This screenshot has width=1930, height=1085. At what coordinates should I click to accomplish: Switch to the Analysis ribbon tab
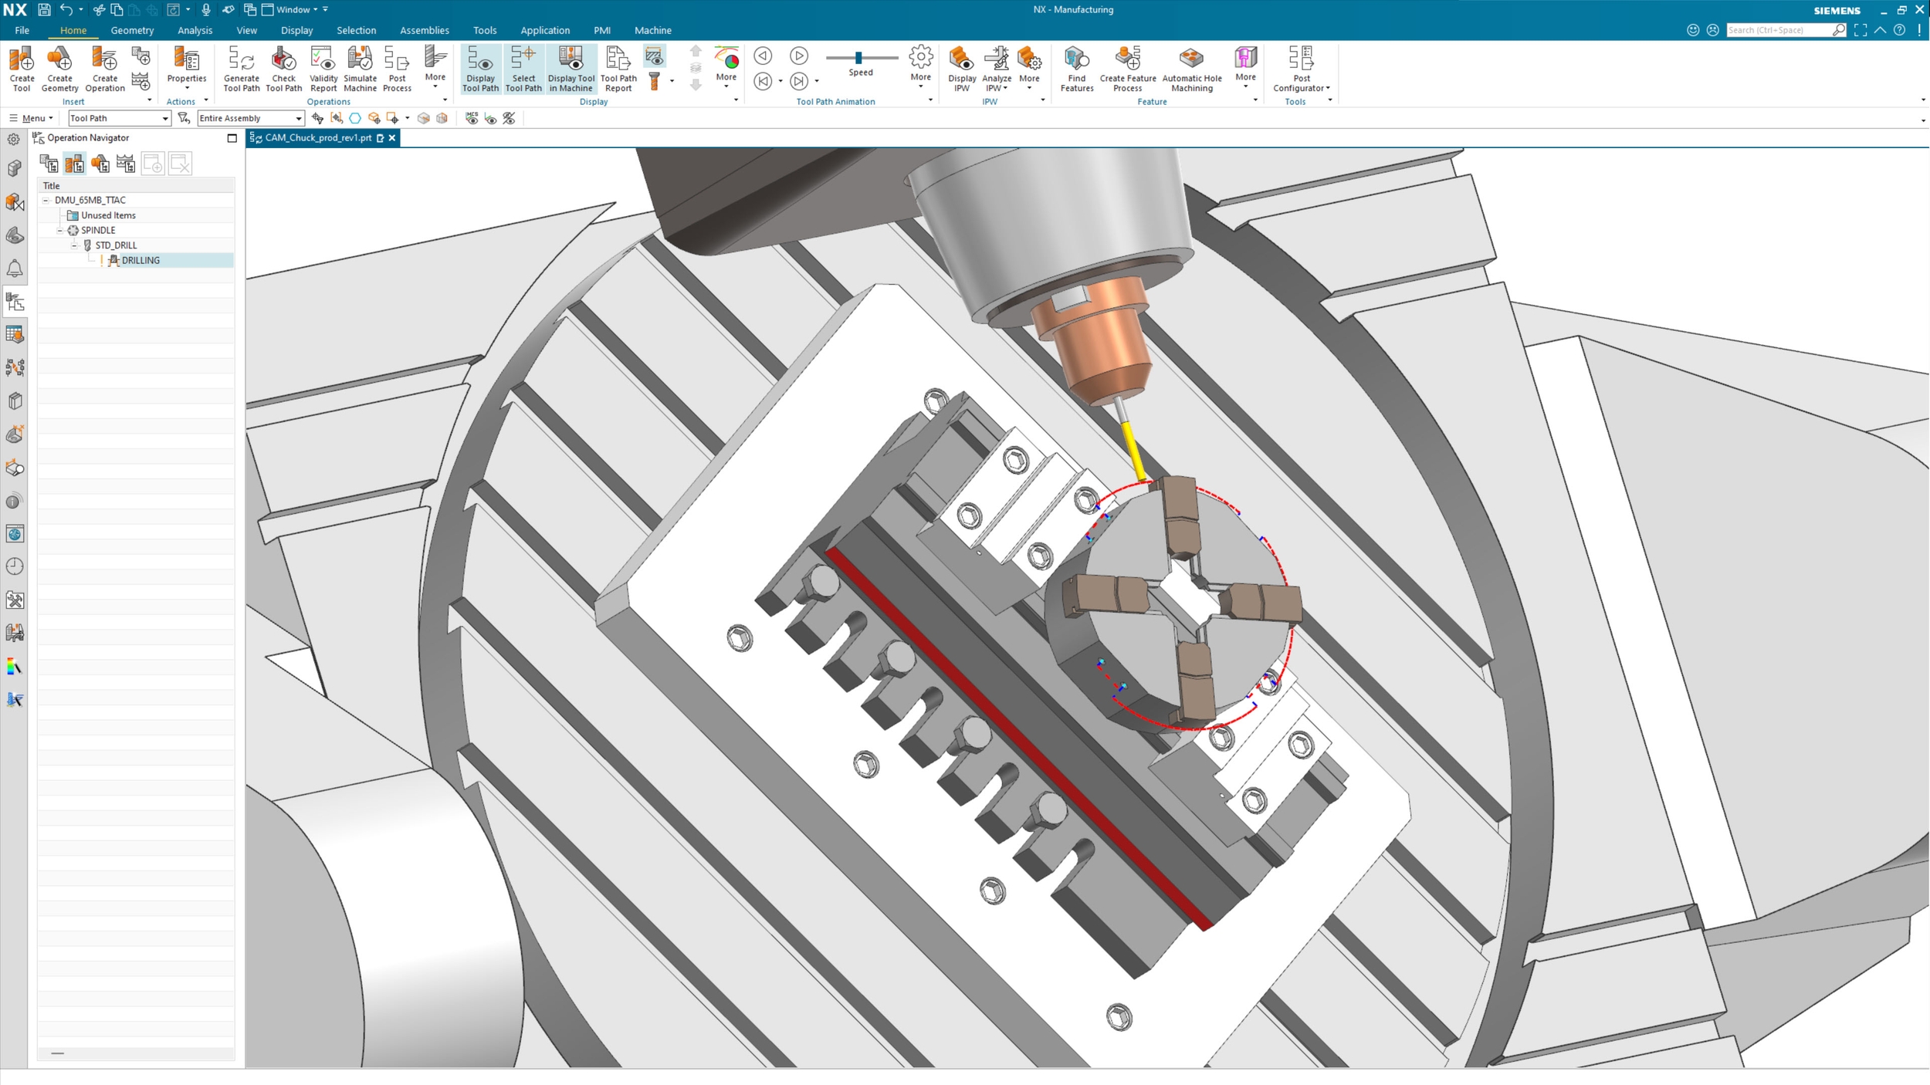(x=195, y=30)
